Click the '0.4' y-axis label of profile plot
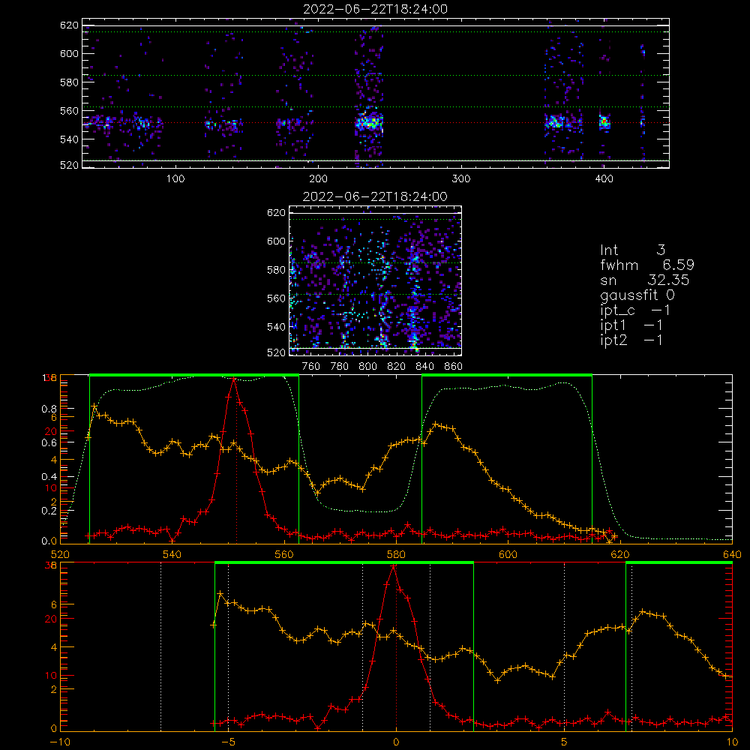Image resolution: width=750 pixels, height=750 pixels. click(49, 476)
